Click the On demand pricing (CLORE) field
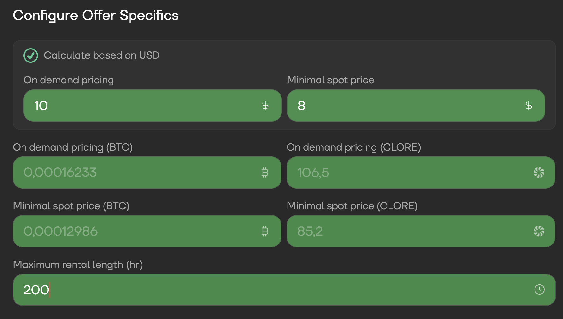Screen dimensions: 563x319 (408, 173)
